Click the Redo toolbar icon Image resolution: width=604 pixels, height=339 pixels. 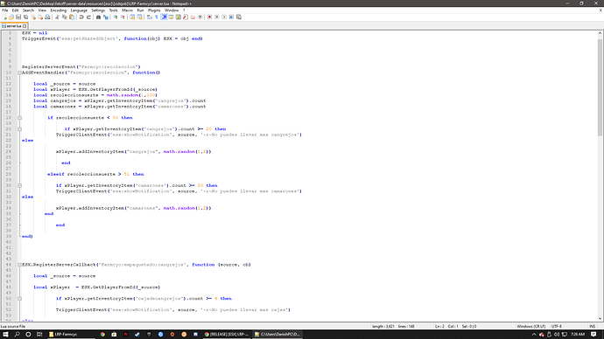coord(88,17)
